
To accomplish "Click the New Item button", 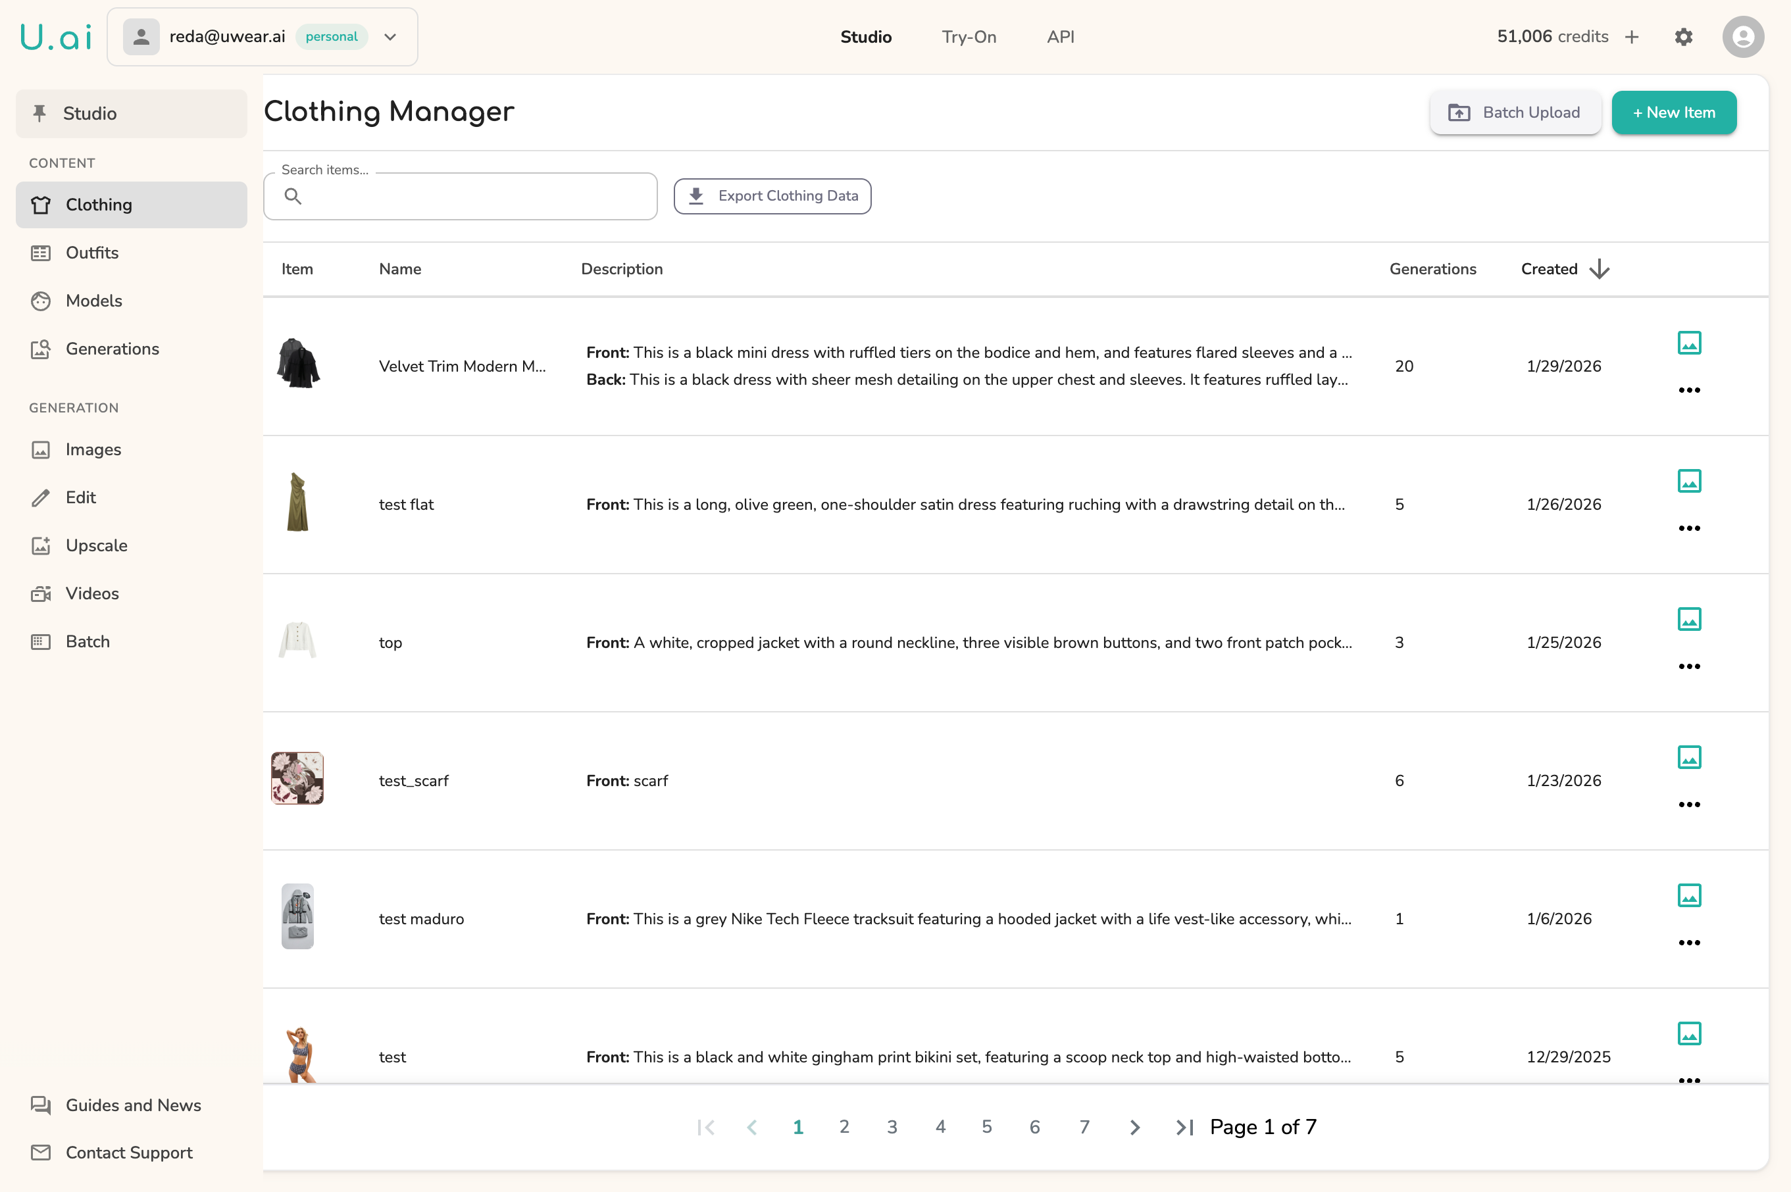I will [x=1673, y=112].
